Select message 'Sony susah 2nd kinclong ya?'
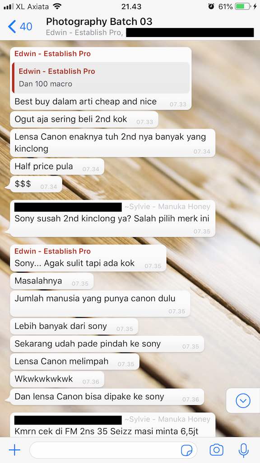The height and width of the screenshot is (463, 260). point(112,218)
